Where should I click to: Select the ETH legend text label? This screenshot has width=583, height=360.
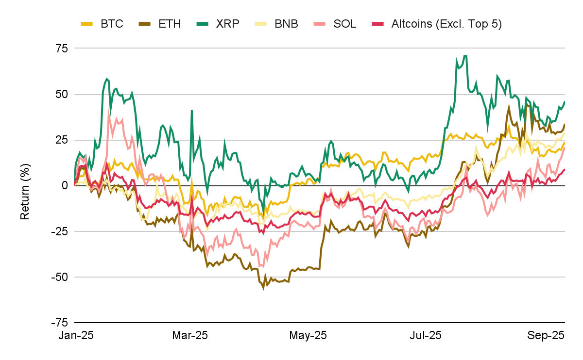[x=170, y=24]
